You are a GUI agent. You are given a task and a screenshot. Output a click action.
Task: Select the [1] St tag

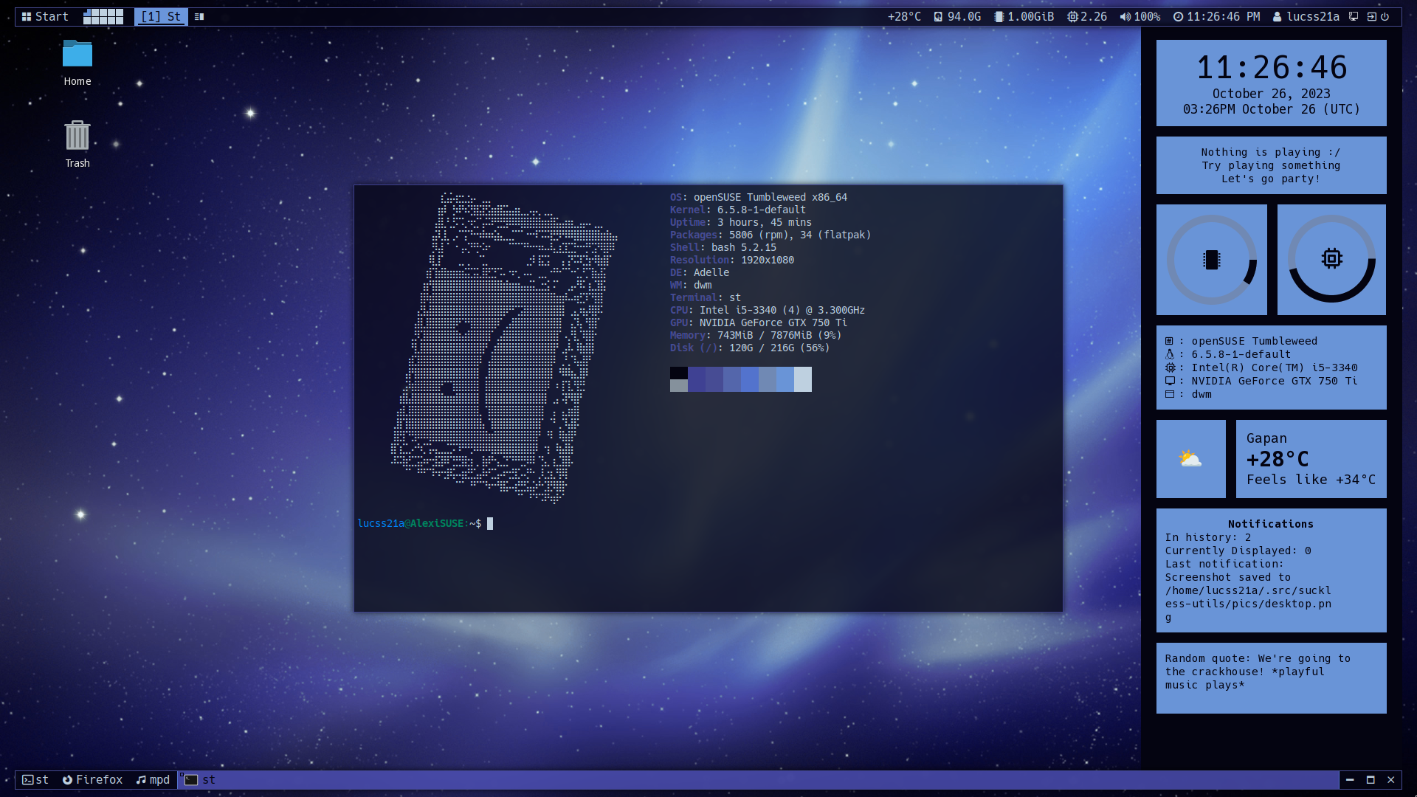click(x=161, y=16)
